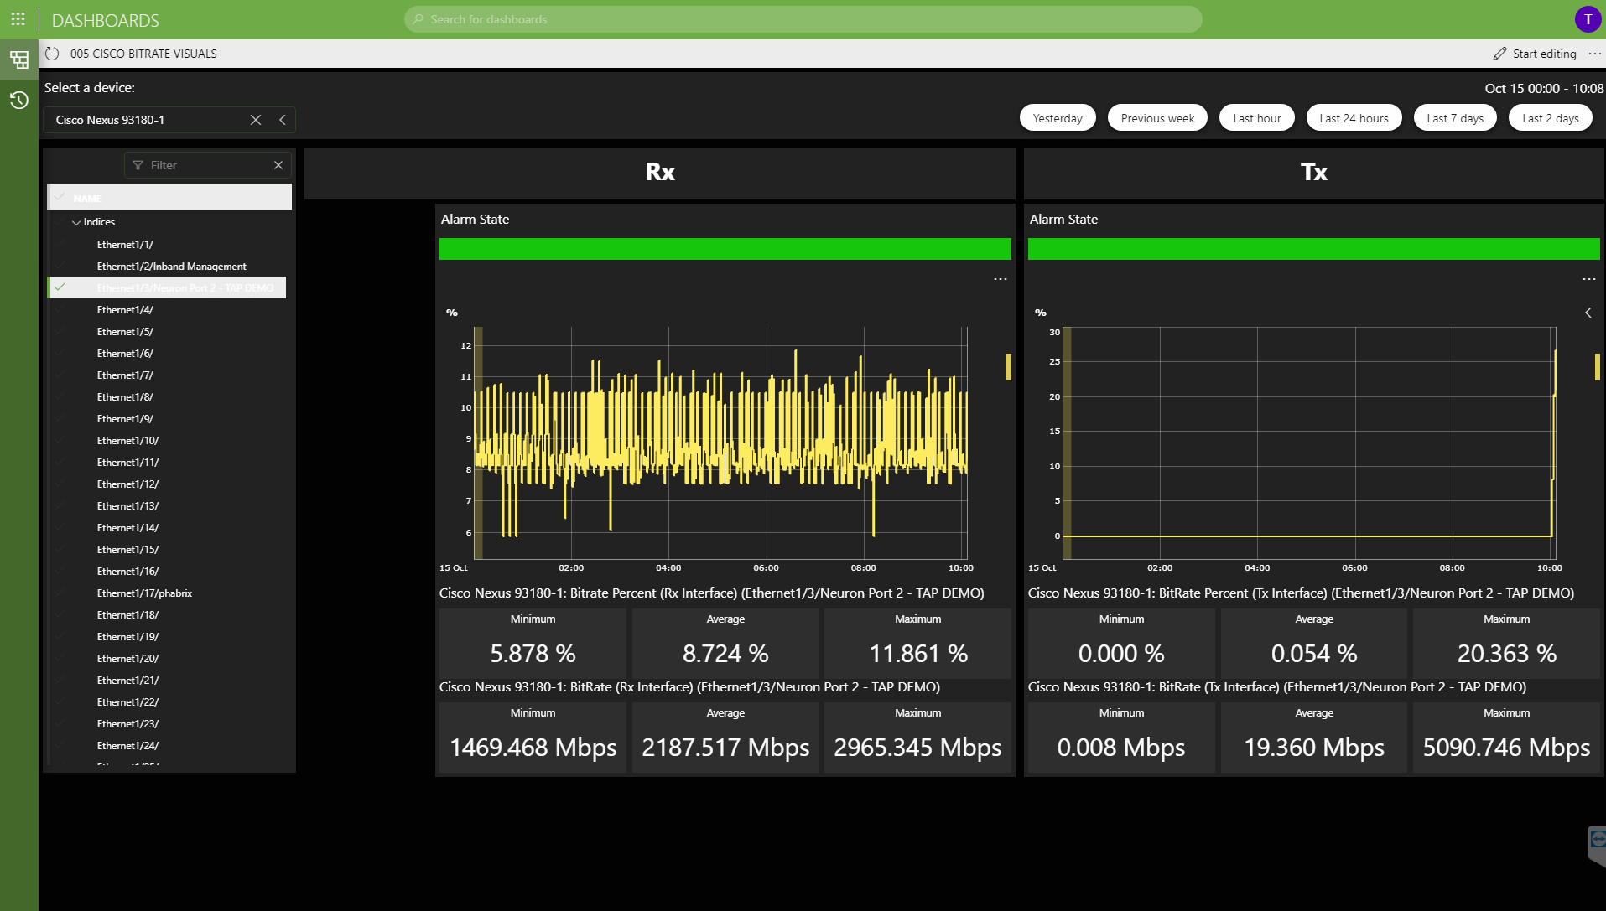Click the pencil Start editing icon
Image resolution: width=1606 pixels, height=911 pixels.
point(1499,54)
